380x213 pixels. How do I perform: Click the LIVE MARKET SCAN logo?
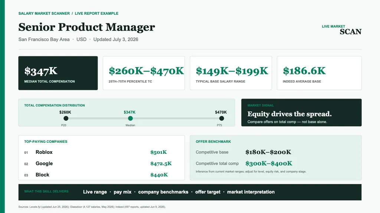[342, 30]
